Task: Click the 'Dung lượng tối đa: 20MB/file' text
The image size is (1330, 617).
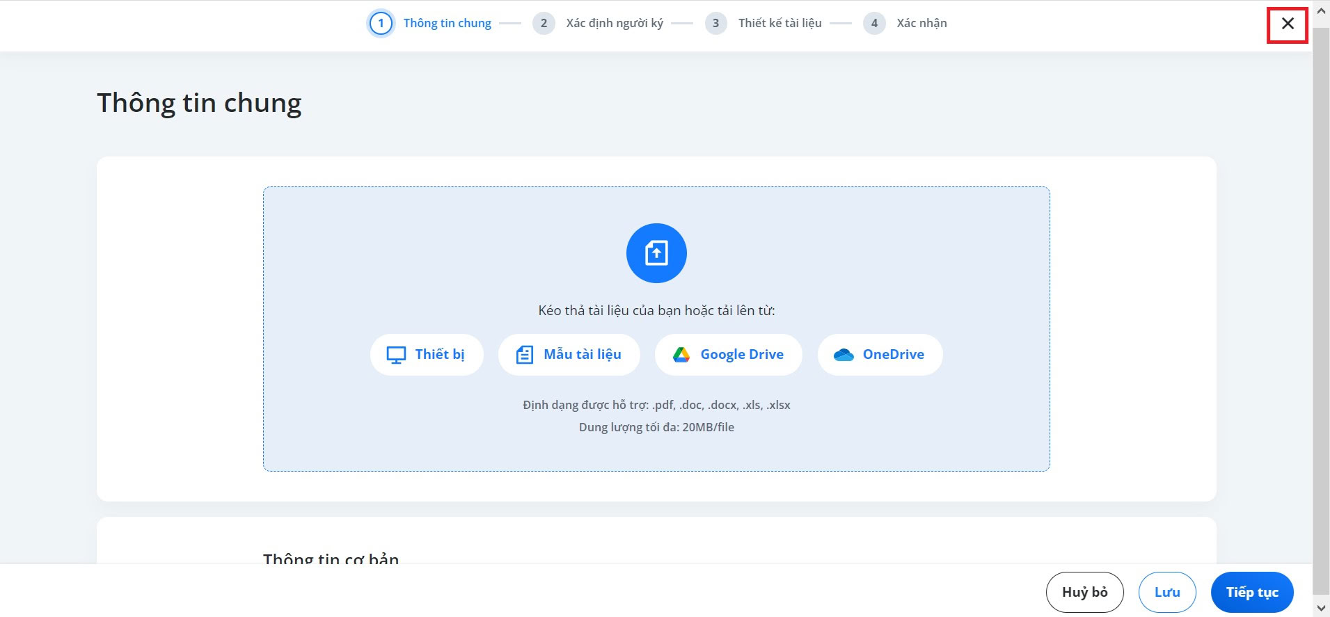Action: pos(656,427)
